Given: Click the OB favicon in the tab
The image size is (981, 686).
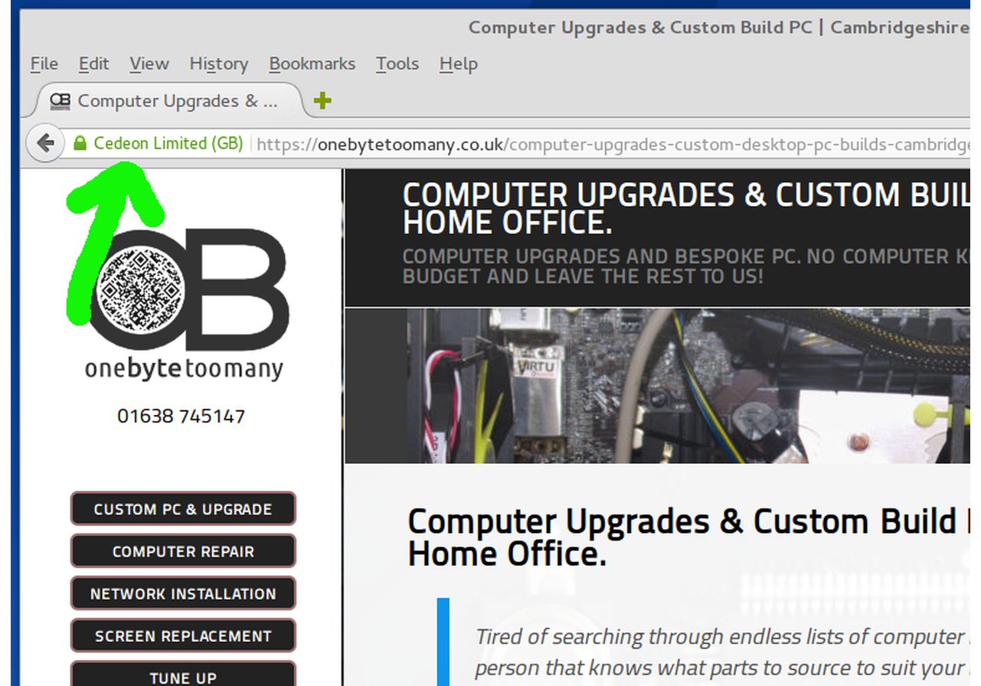Looking at the screenshot, I should (x=60, y=100).
